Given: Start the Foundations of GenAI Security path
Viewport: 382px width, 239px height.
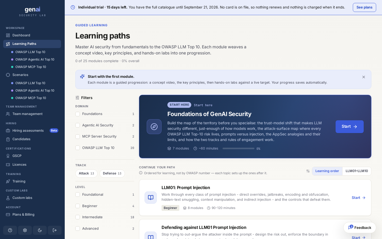Looking at the screenshot, I should coord(350,127).
